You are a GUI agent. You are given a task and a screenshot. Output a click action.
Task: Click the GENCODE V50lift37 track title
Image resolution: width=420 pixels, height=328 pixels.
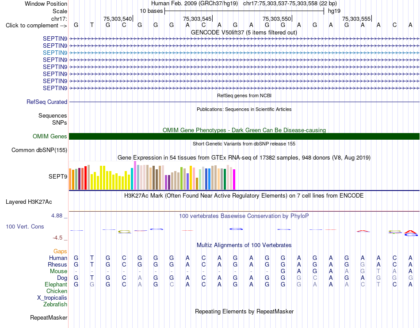[244, 33]
